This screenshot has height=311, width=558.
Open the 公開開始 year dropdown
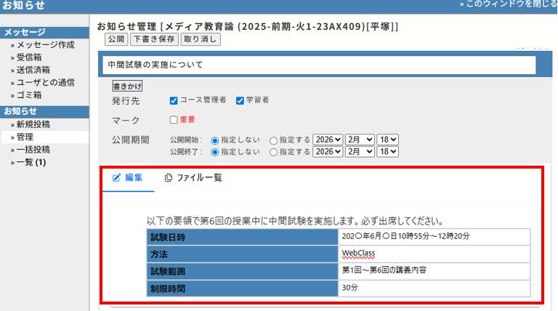[x=328, y=140]
